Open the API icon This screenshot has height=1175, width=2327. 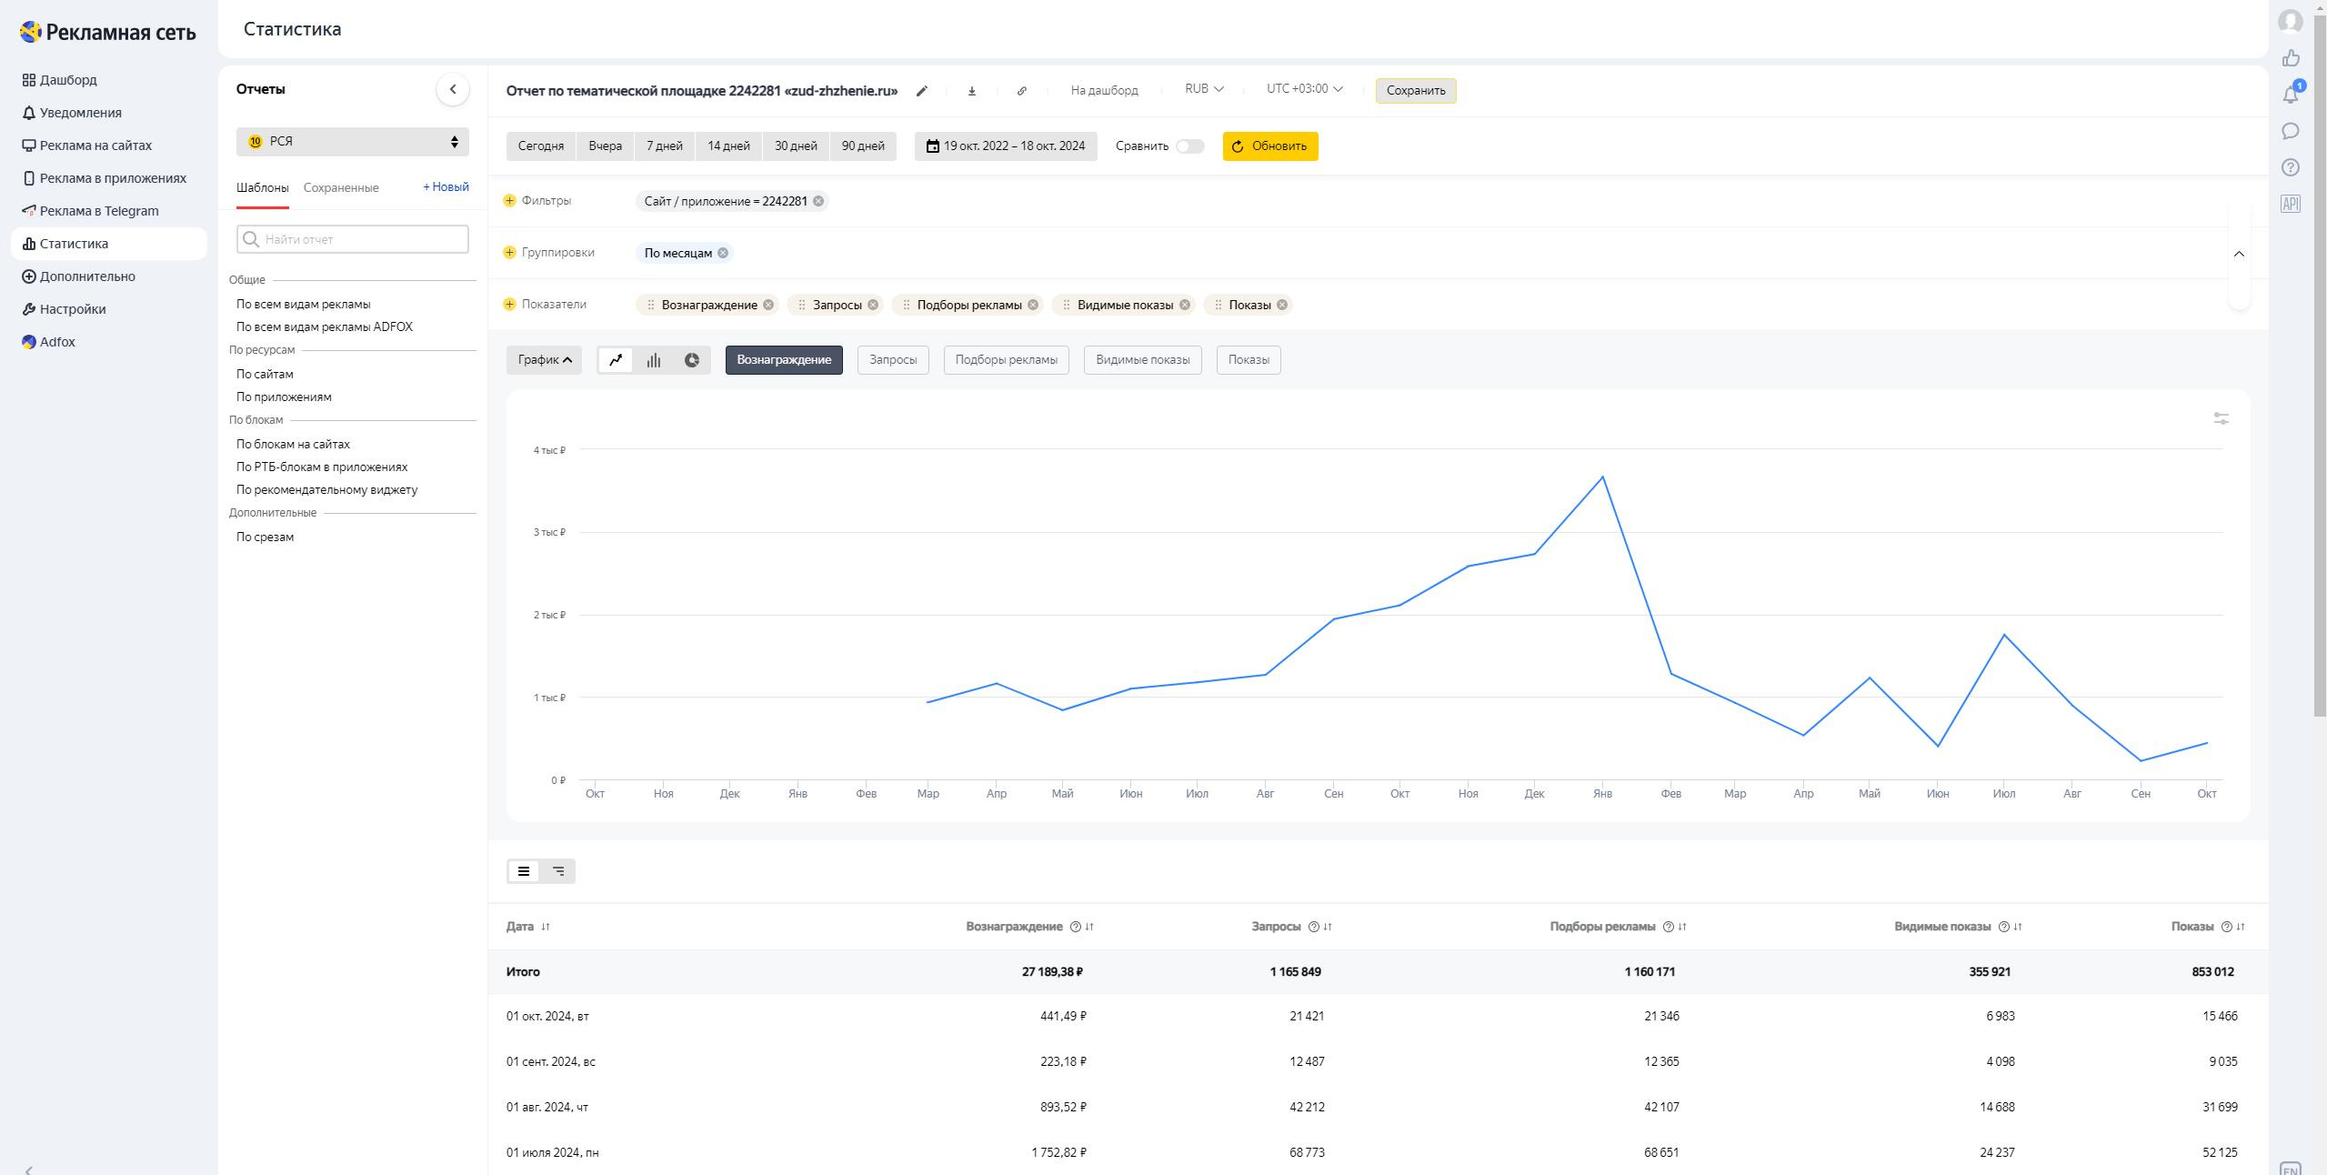point(2291,204)
